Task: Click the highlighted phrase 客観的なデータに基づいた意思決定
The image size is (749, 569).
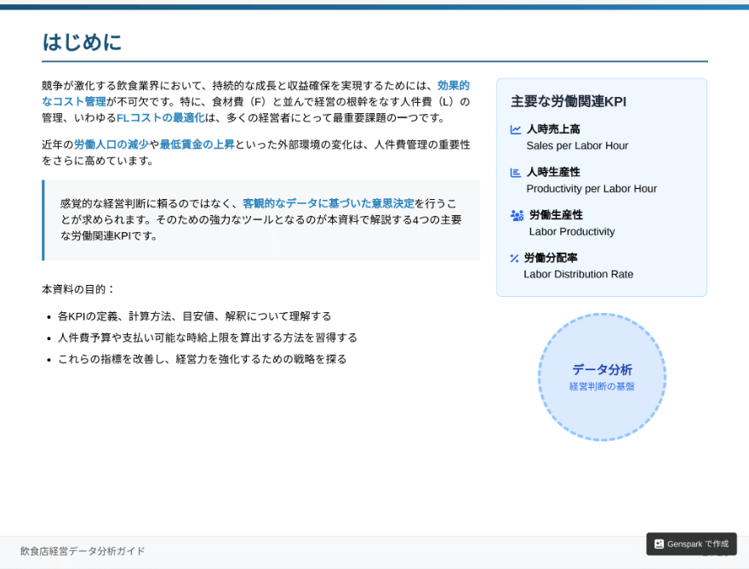Action: coord(329,203)
